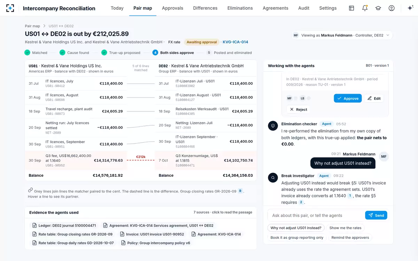The image size is (418, 261).
Task: Open the Invoice US01-90952 evidence source
Action: point(152,234)
